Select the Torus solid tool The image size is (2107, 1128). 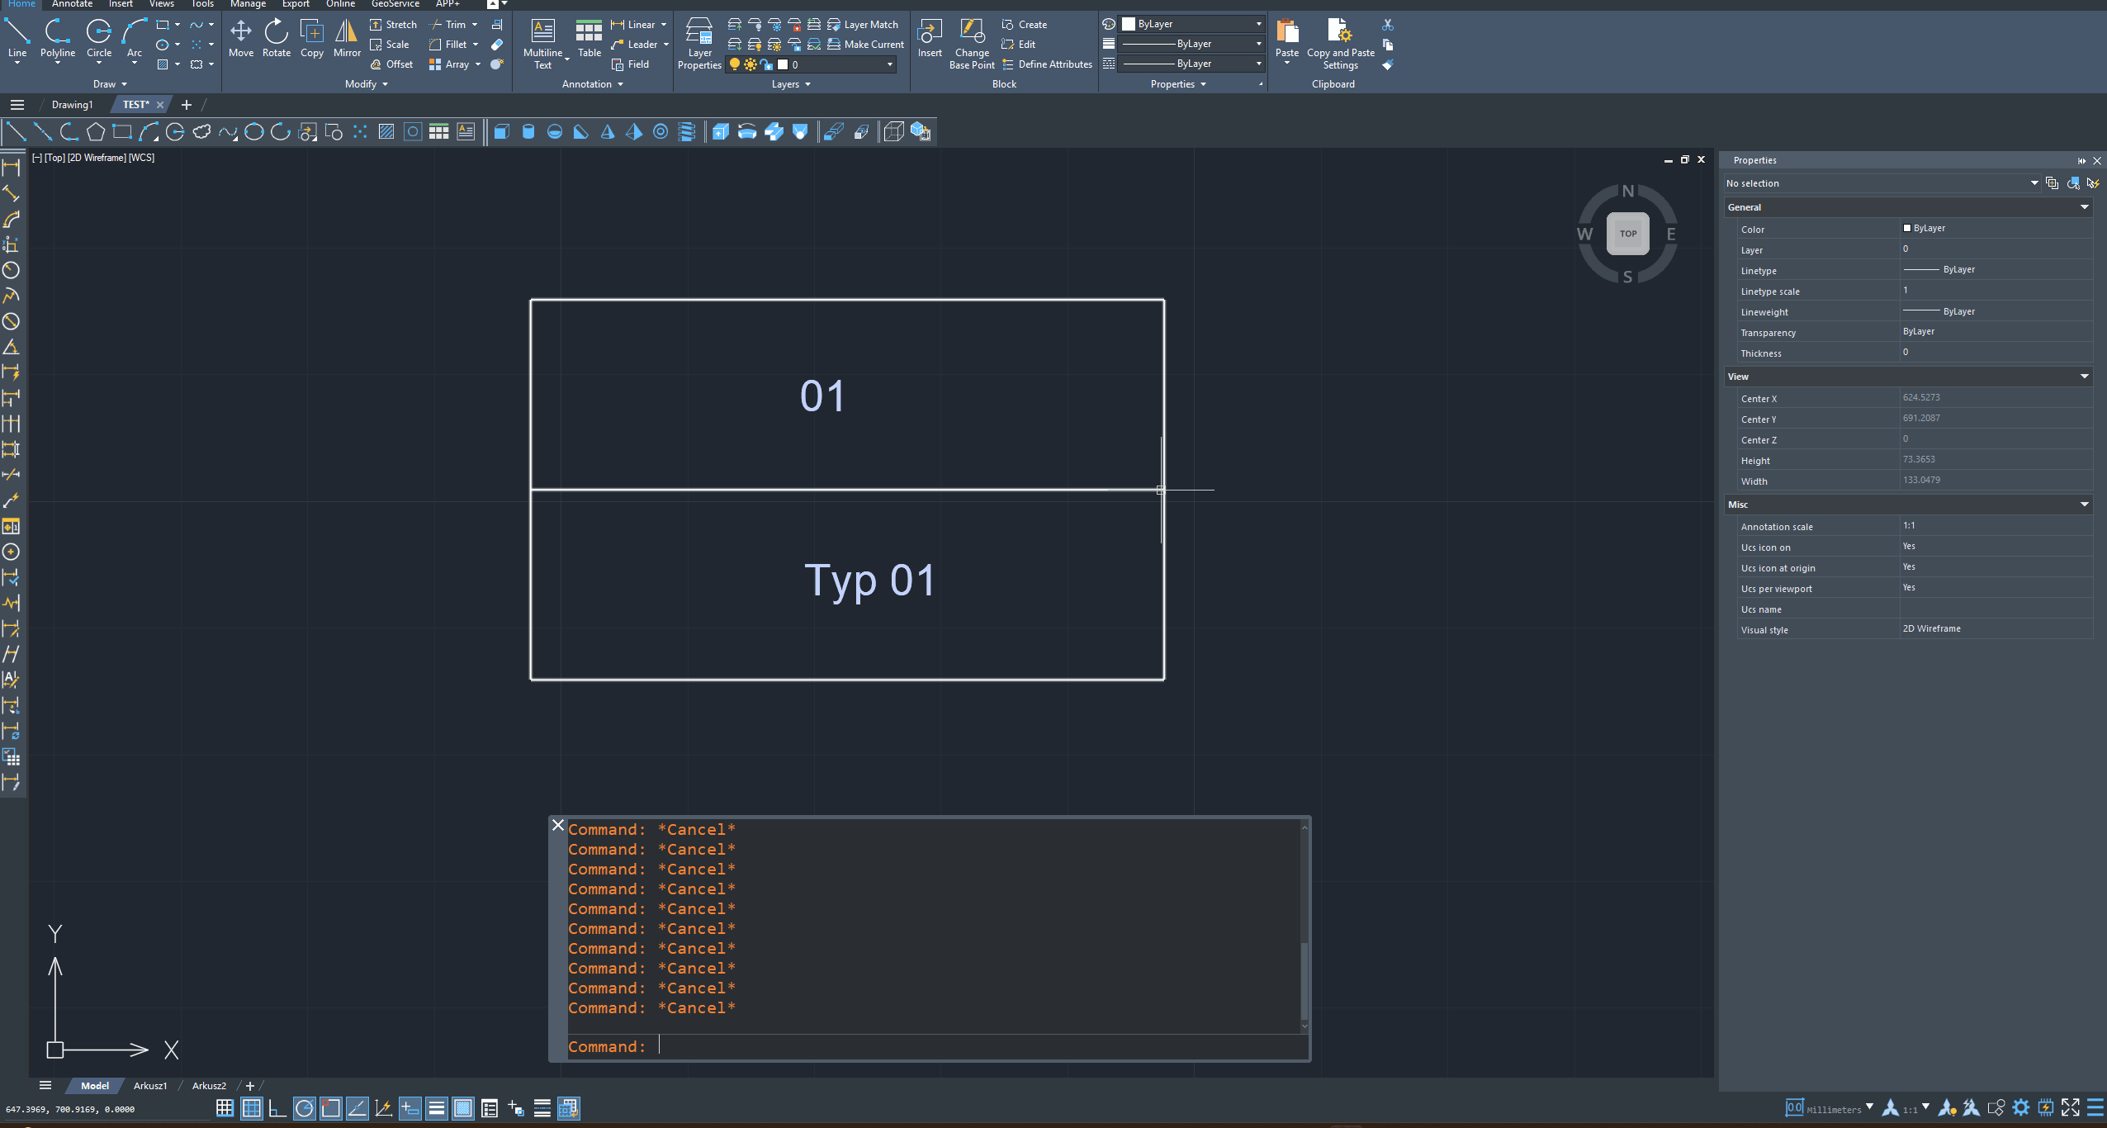(x=661, y=131)
